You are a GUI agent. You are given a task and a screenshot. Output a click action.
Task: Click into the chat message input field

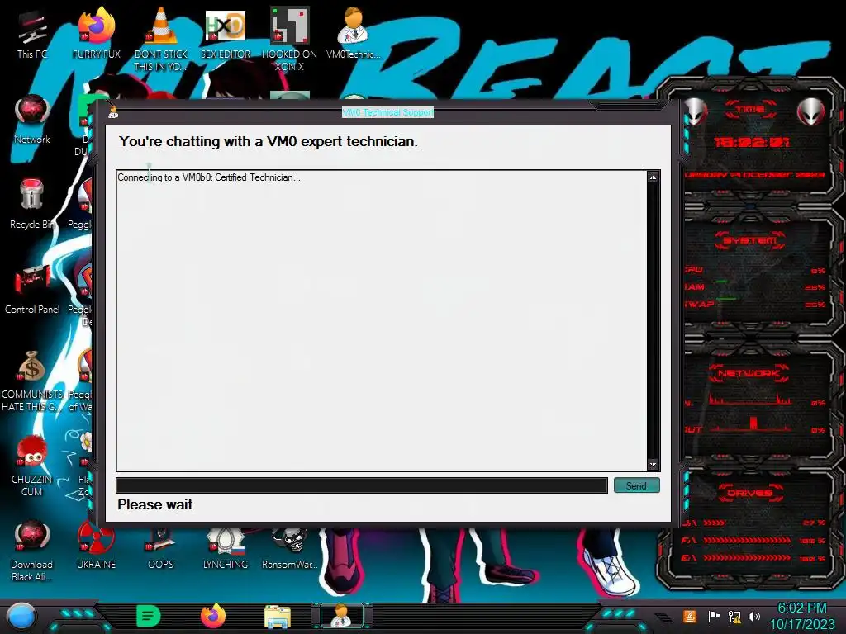click(362, 485)
